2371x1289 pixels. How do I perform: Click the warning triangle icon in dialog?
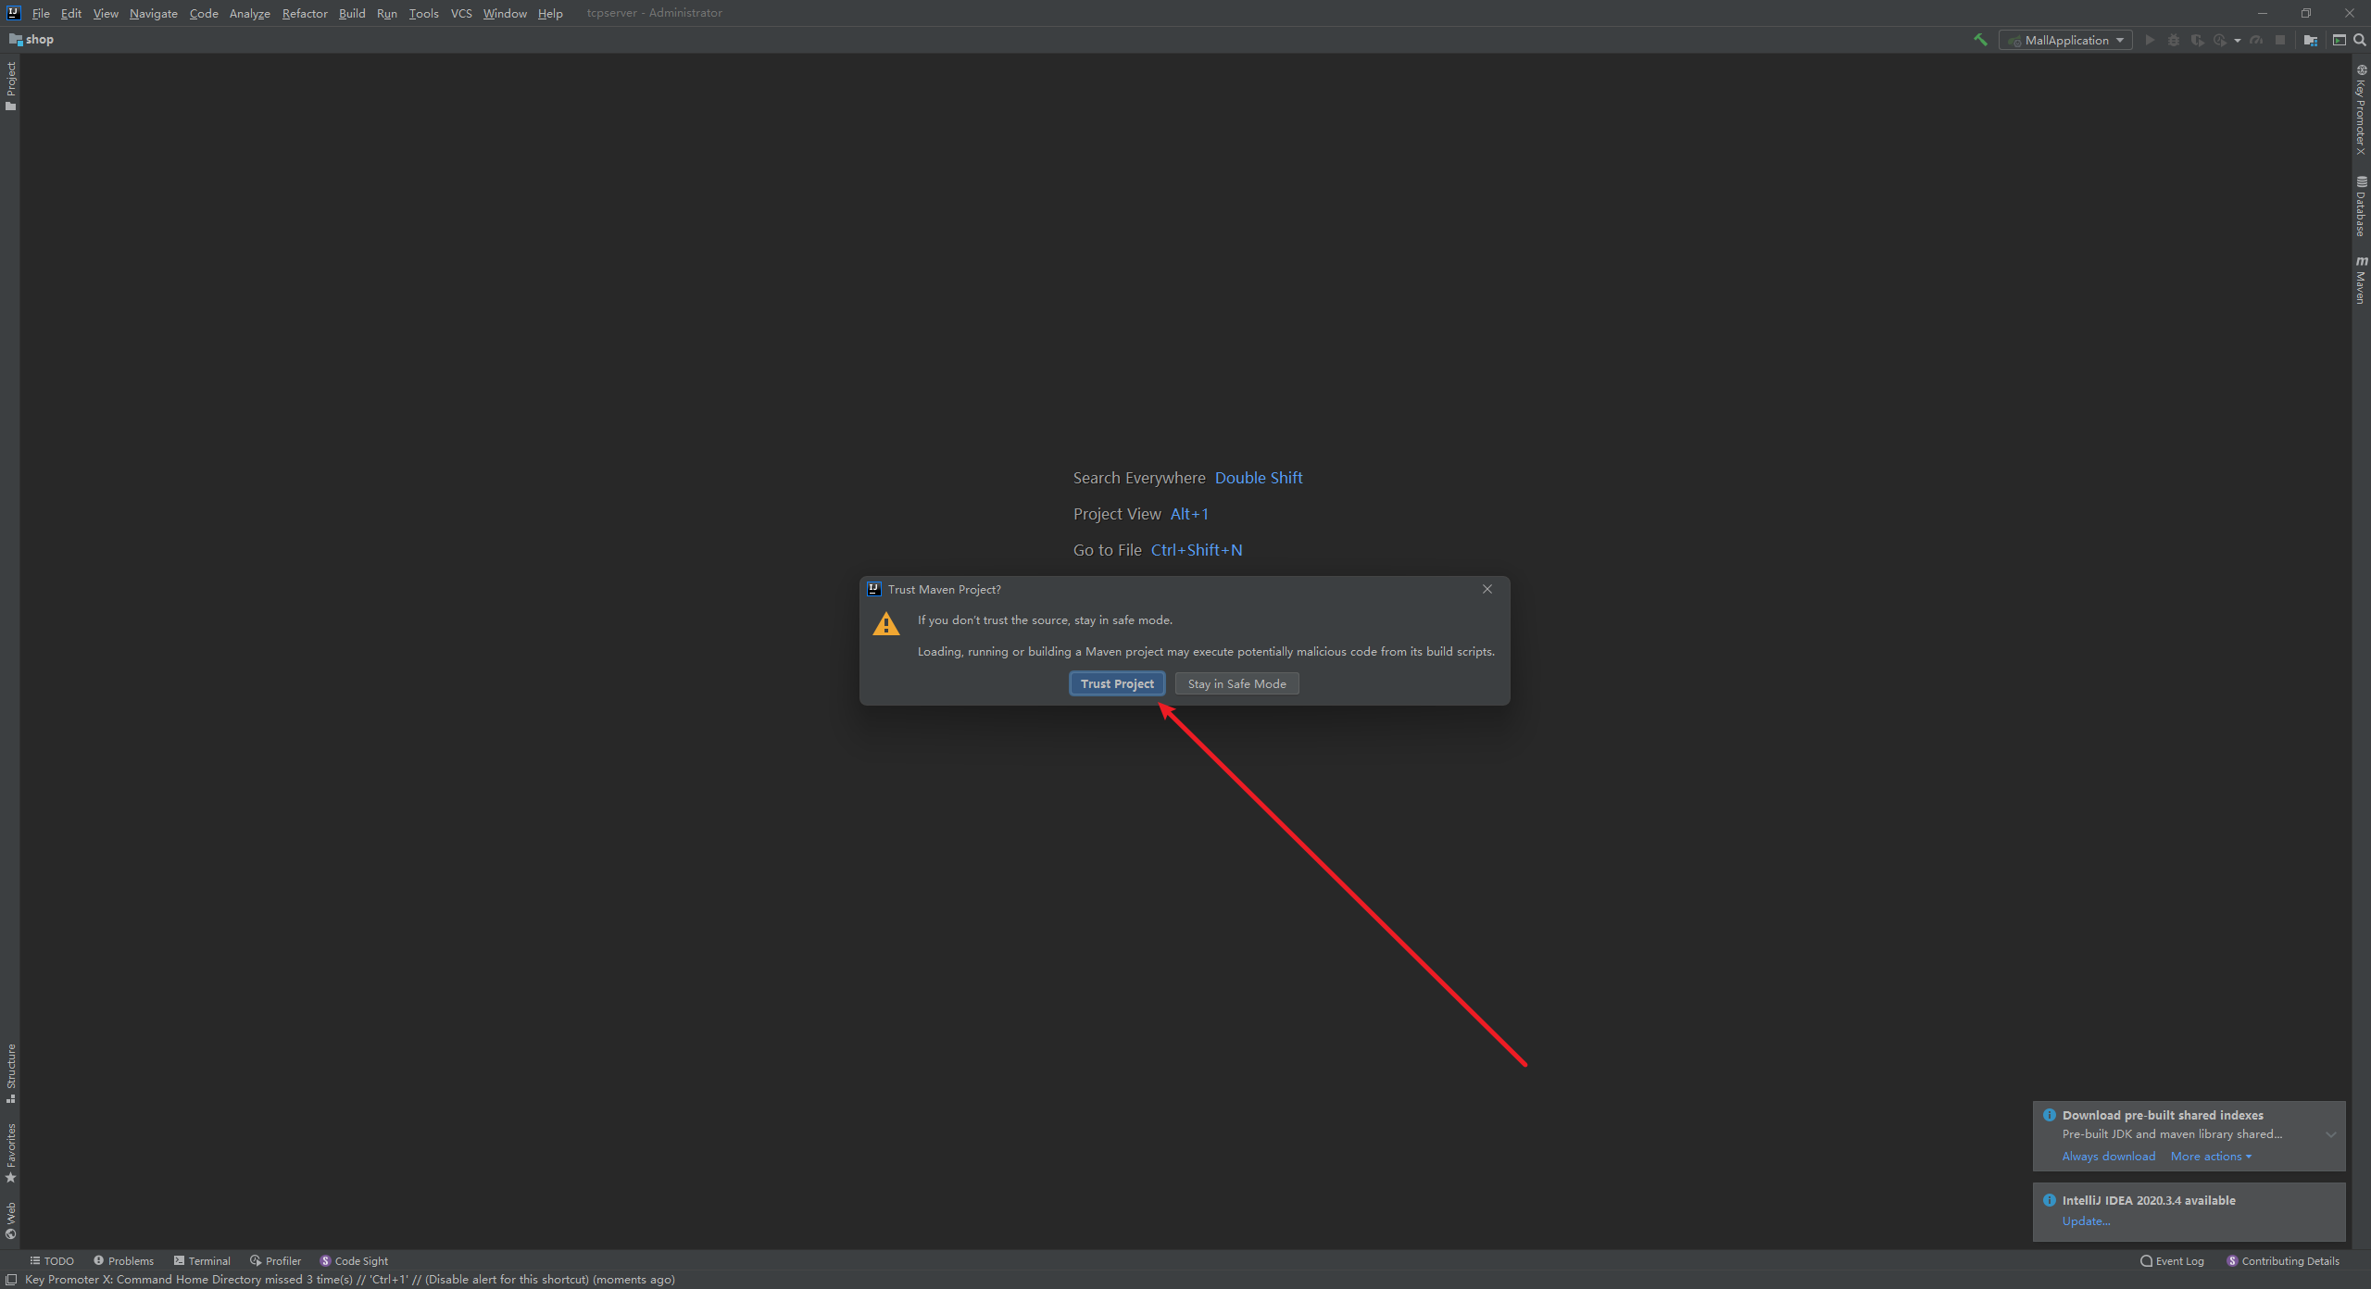click(886, 624)
